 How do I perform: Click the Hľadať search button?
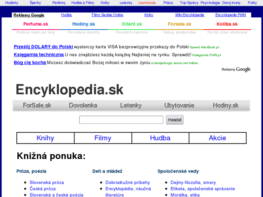[175, 120]
